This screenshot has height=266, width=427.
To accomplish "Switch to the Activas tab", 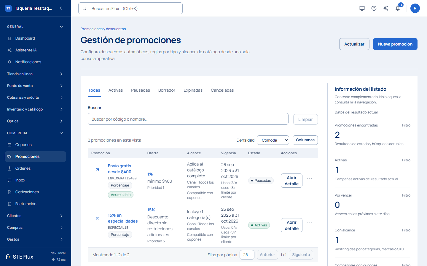I will (116, 90).
